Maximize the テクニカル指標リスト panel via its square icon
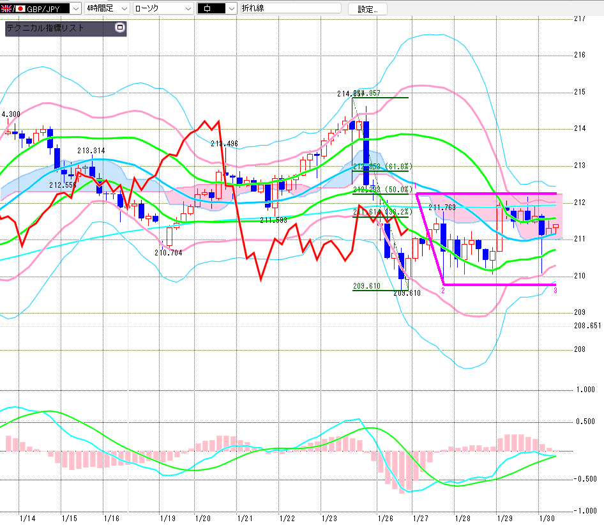 (x=119, y=27)
